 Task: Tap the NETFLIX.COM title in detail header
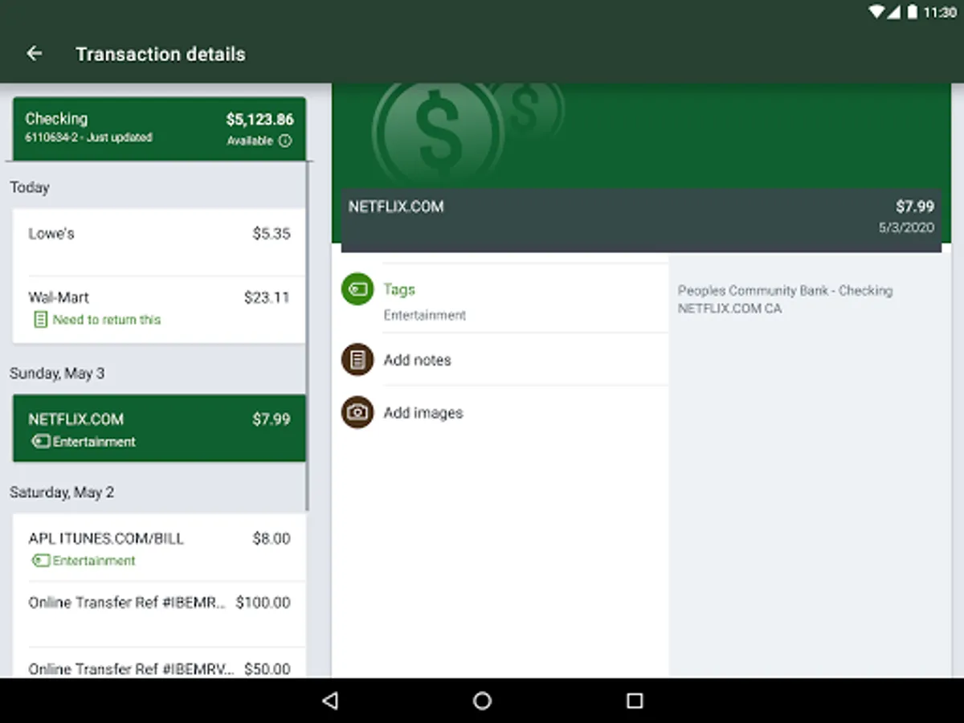(x=396, y=206)
